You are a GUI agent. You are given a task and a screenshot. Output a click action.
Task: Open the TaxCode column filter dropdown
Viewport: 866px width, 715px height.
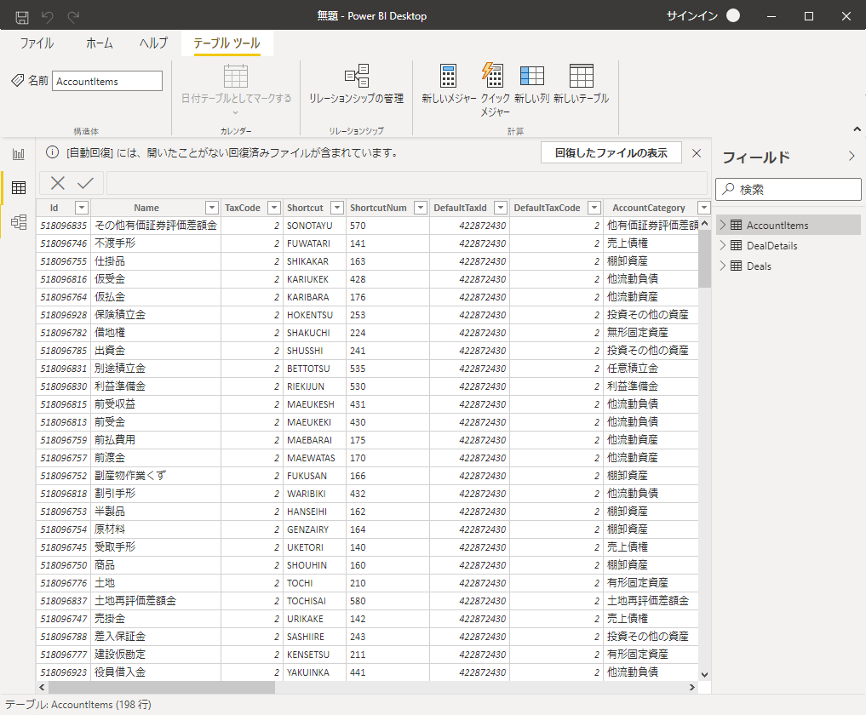[274, 208]
